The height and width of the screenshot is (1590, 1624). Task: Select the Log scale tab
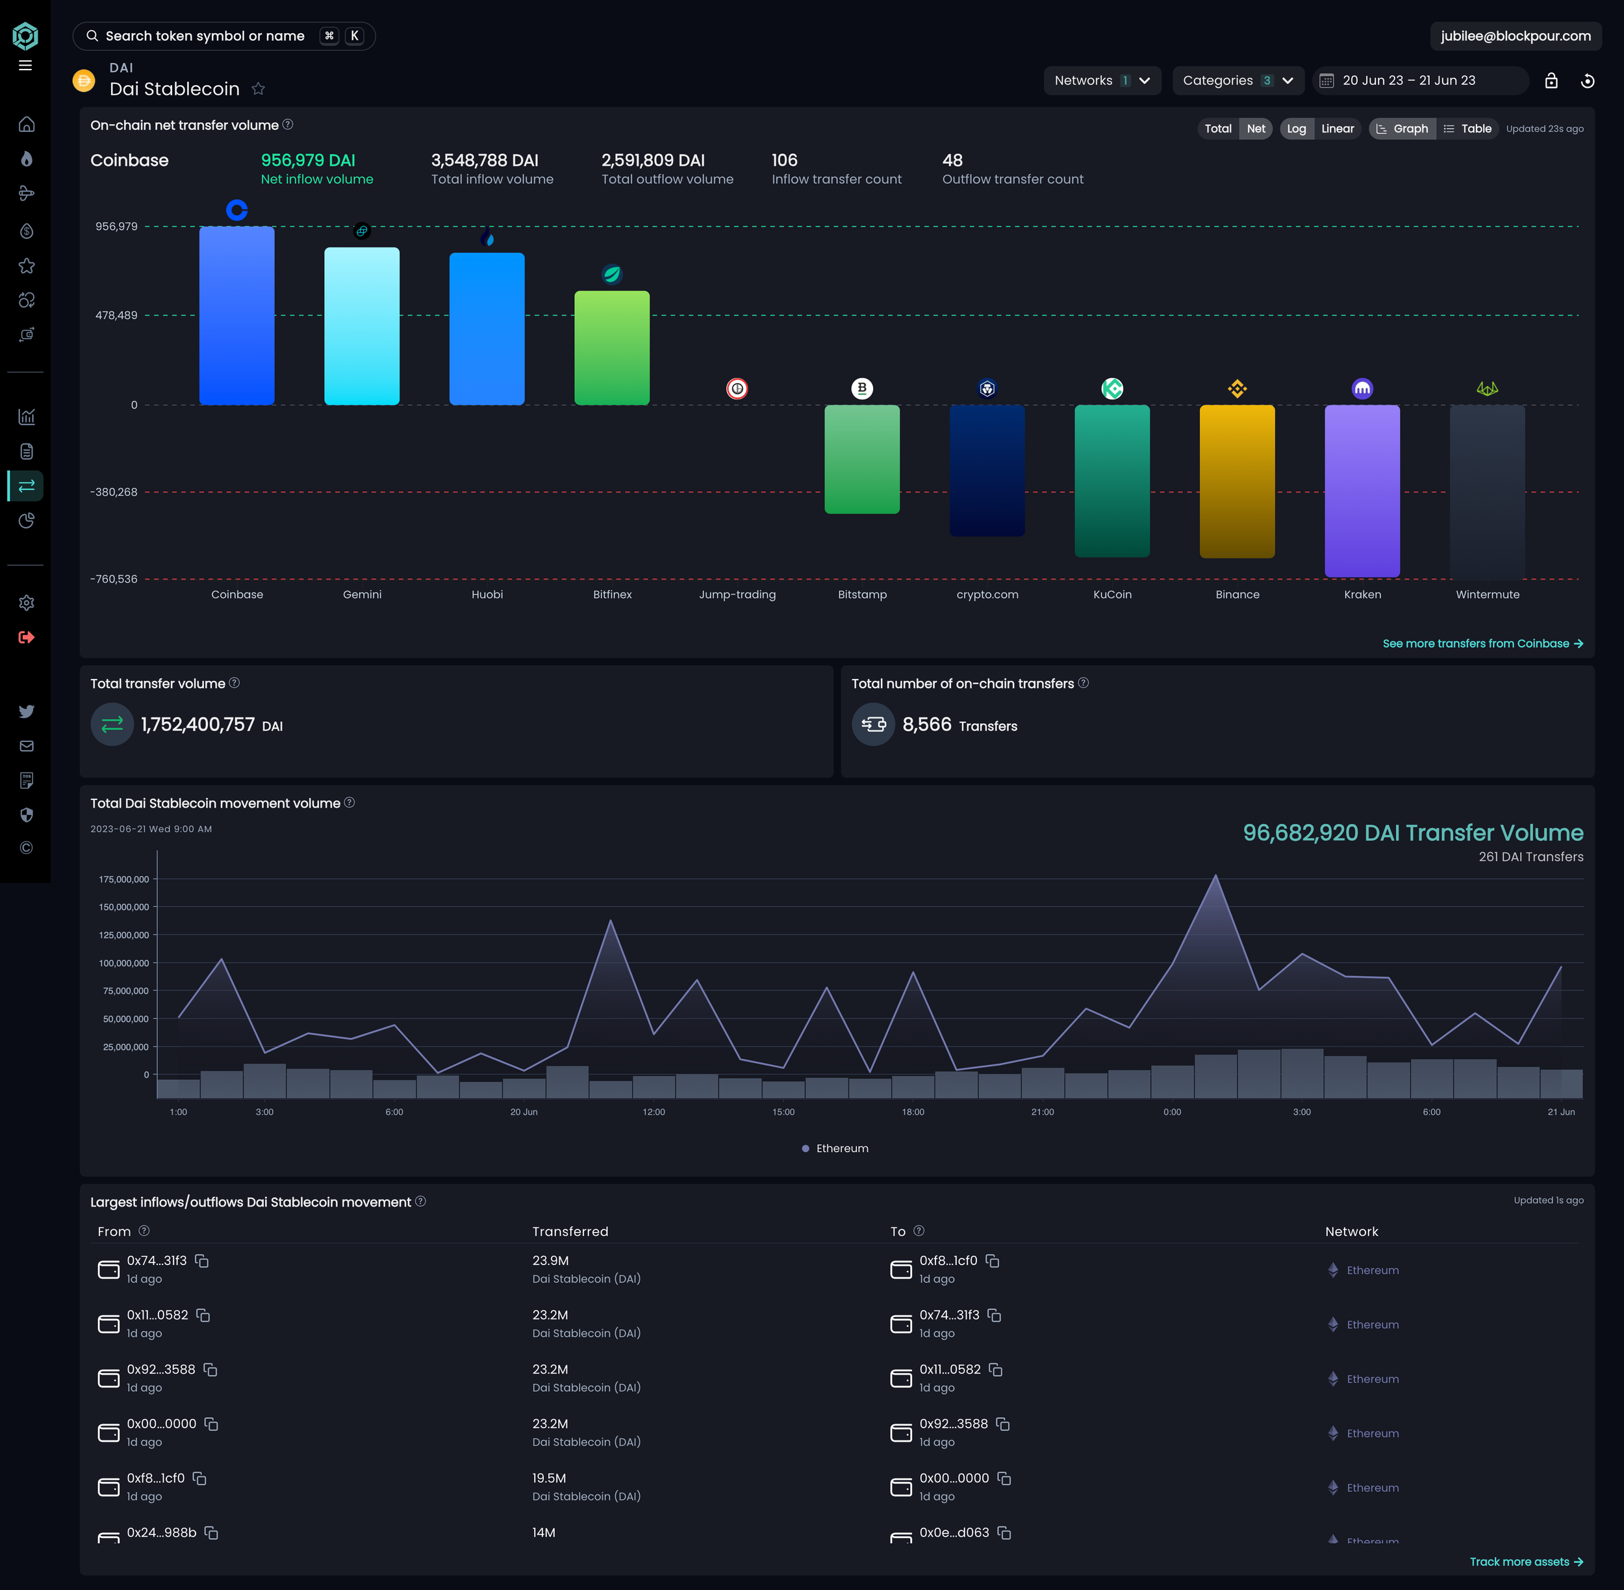[1296, 129]
